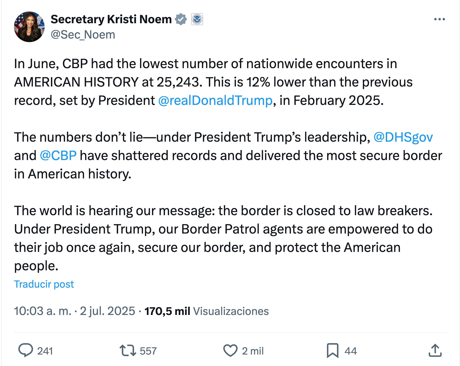Click the share upload icon
Screen dimensions: 460x366
pyautogui.click(x=435, y=350)
